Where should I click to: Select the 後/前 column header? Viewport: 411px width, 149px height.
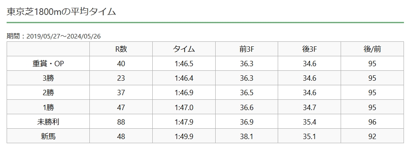372,49
